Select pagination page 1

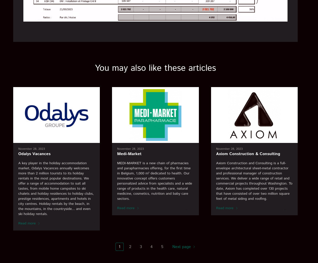point(120,247)
